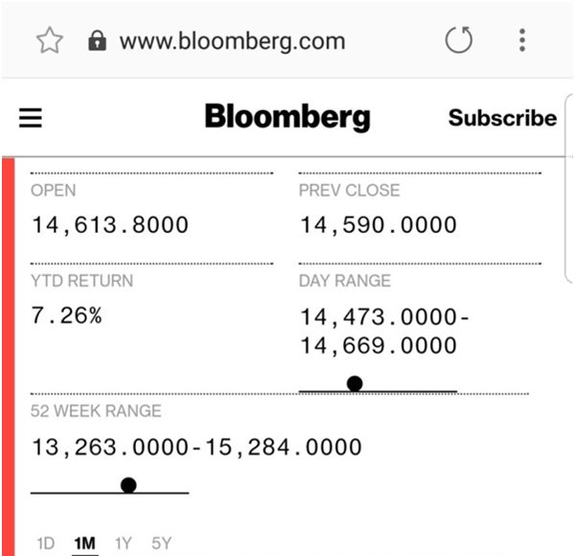This screenshot has width=575, height=556.
Task: Select the 1M chart range tab
Action: 84,544
